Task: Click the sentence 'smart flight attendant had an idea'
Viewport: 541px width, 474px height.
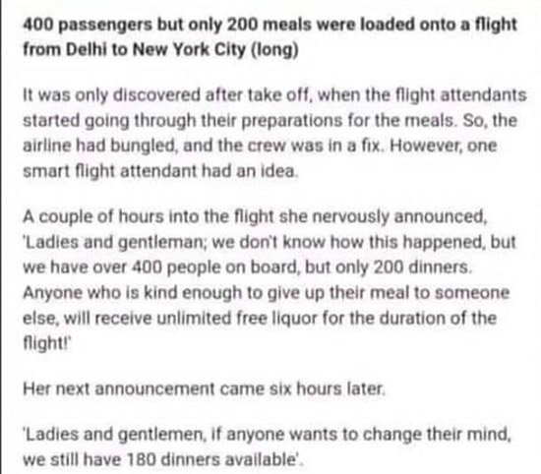Action: (x=159, y=171)
